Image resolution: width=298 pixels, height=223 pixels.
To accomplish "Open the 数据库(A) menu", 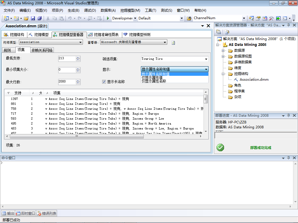I will click(x=108, y=10).
